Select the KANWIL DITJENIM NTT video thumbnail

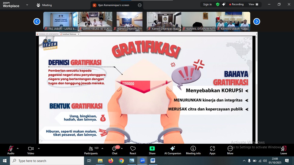[x=199, y=21]
